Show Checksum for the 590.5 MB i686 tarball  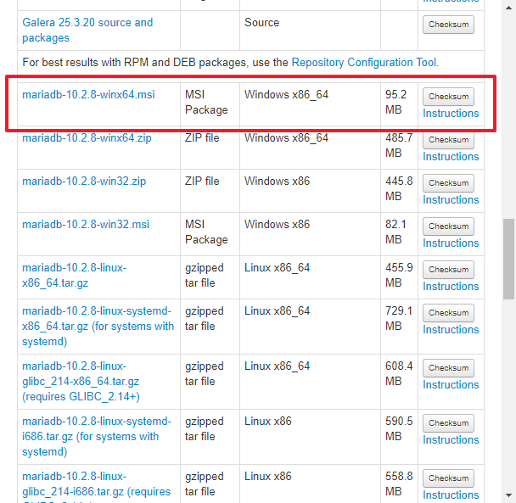[448, 422]
